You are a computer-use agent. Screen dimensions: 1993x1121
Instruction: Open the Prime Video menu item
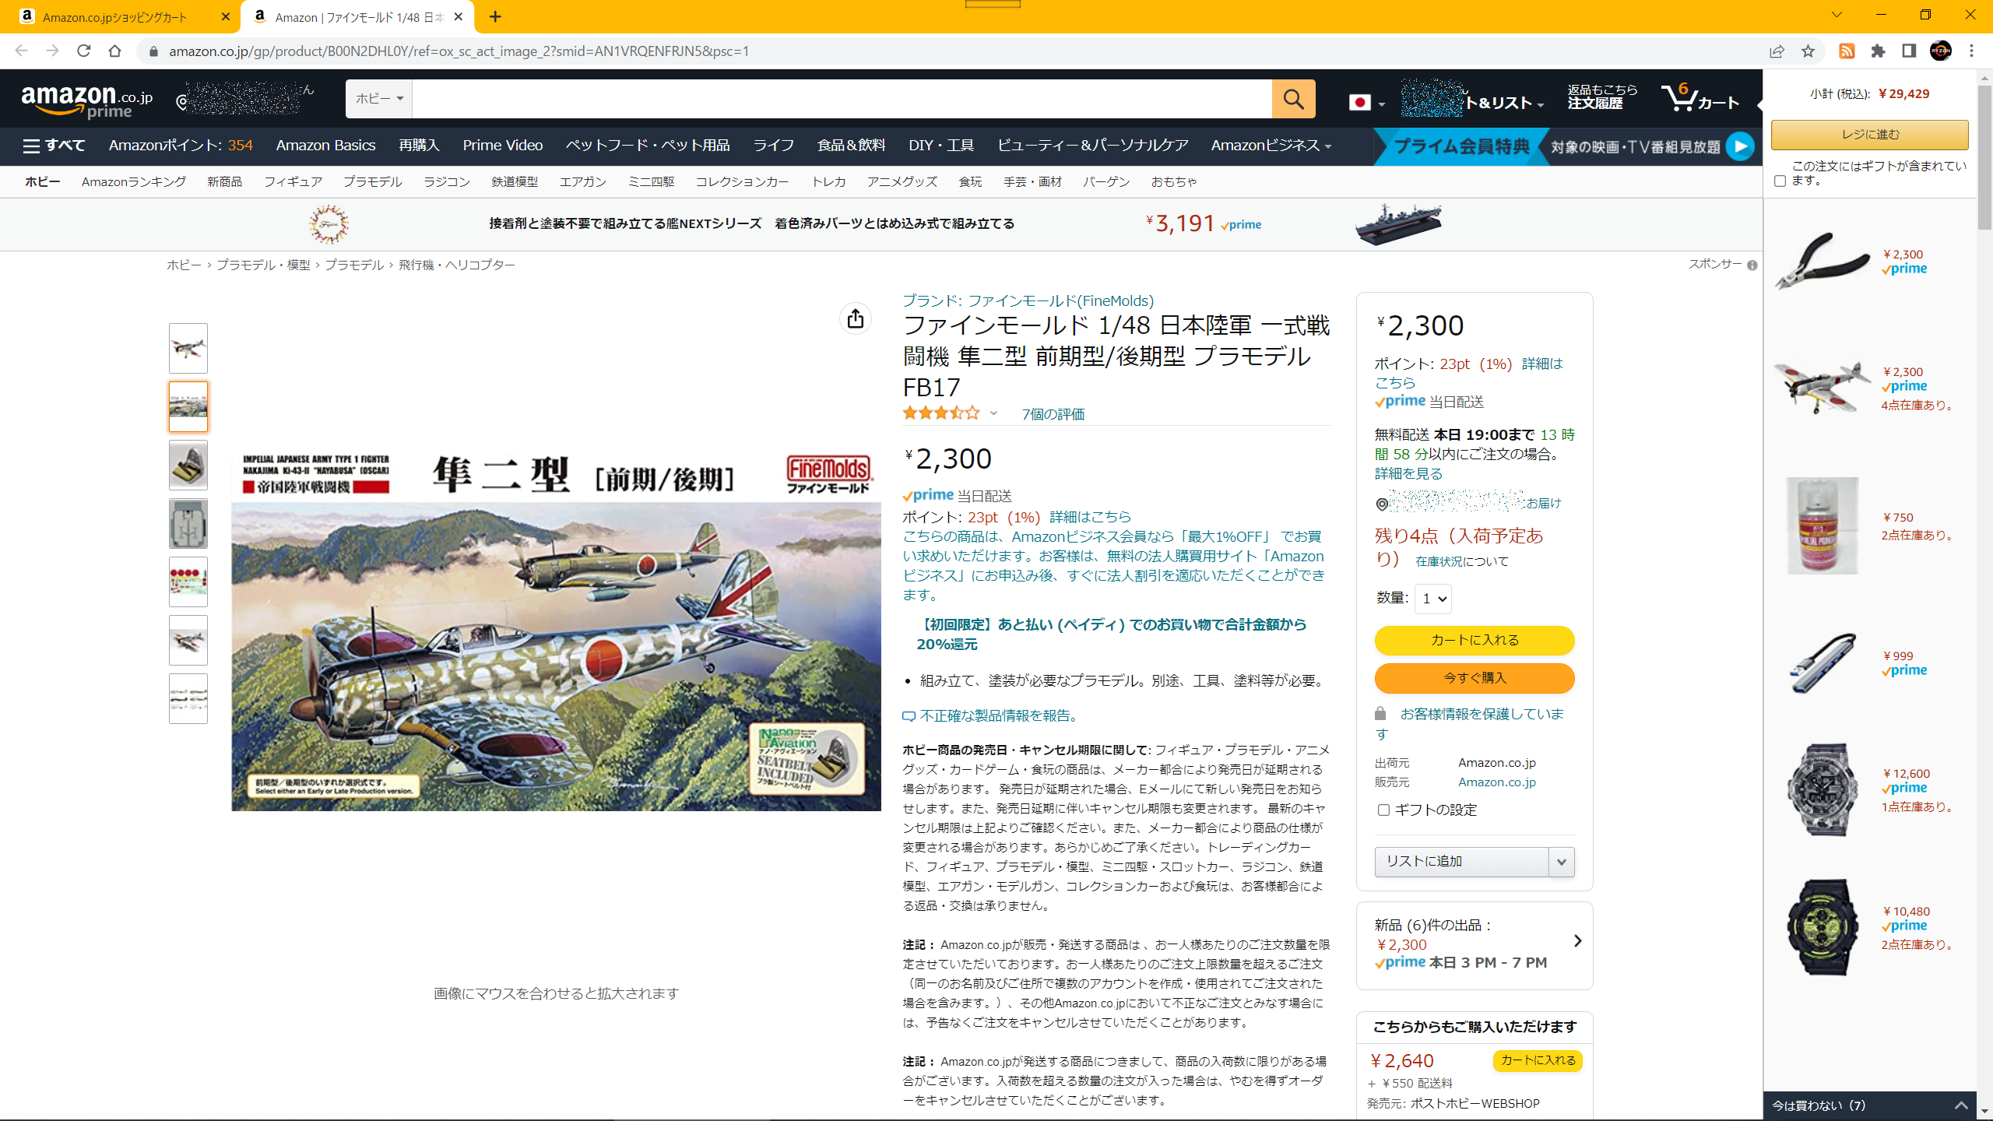tap(502, 146)
